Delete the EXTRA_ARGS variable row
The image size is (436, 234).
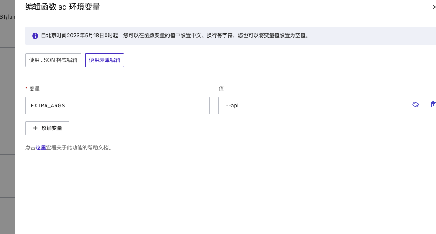[433, 104]
